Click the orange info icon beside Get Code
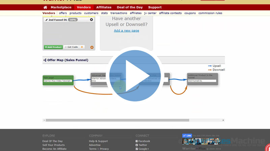270x151 pixels. tap(82, 47)
